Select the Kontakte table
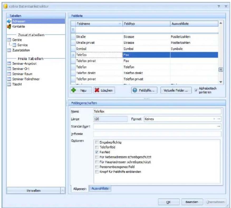 tap(18, 27)
